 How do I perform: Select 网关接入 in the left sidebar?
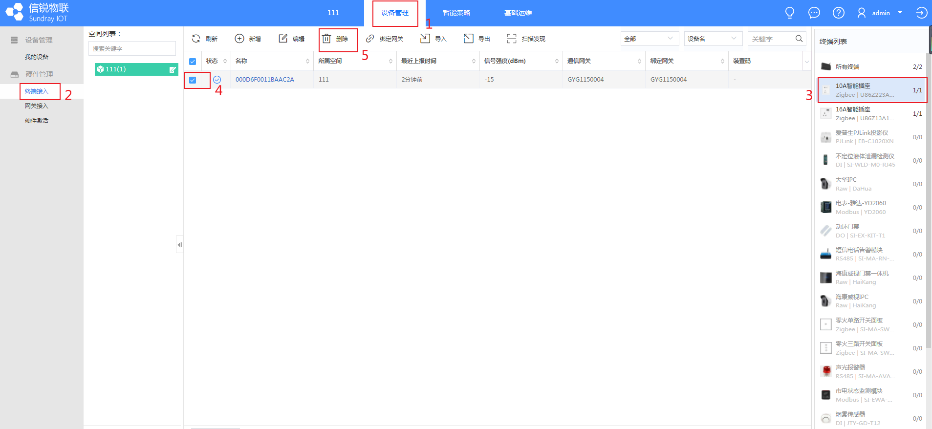(x=37, y=106)
